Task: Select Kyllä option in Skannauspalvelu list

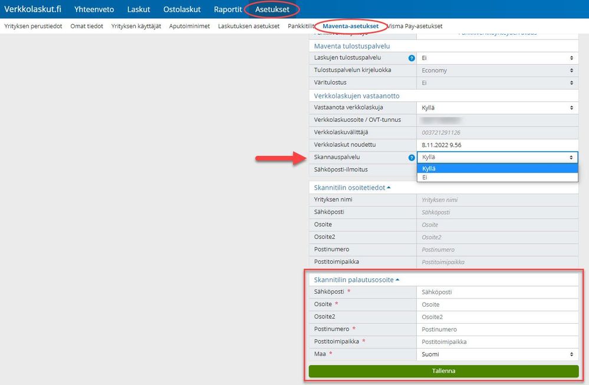Action: click(x=498, y=168)
